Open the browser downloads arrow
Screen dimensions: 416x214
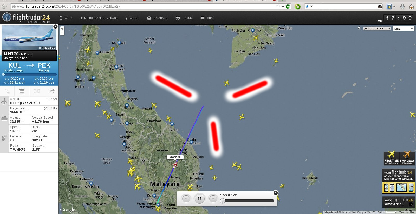[402, 6]
